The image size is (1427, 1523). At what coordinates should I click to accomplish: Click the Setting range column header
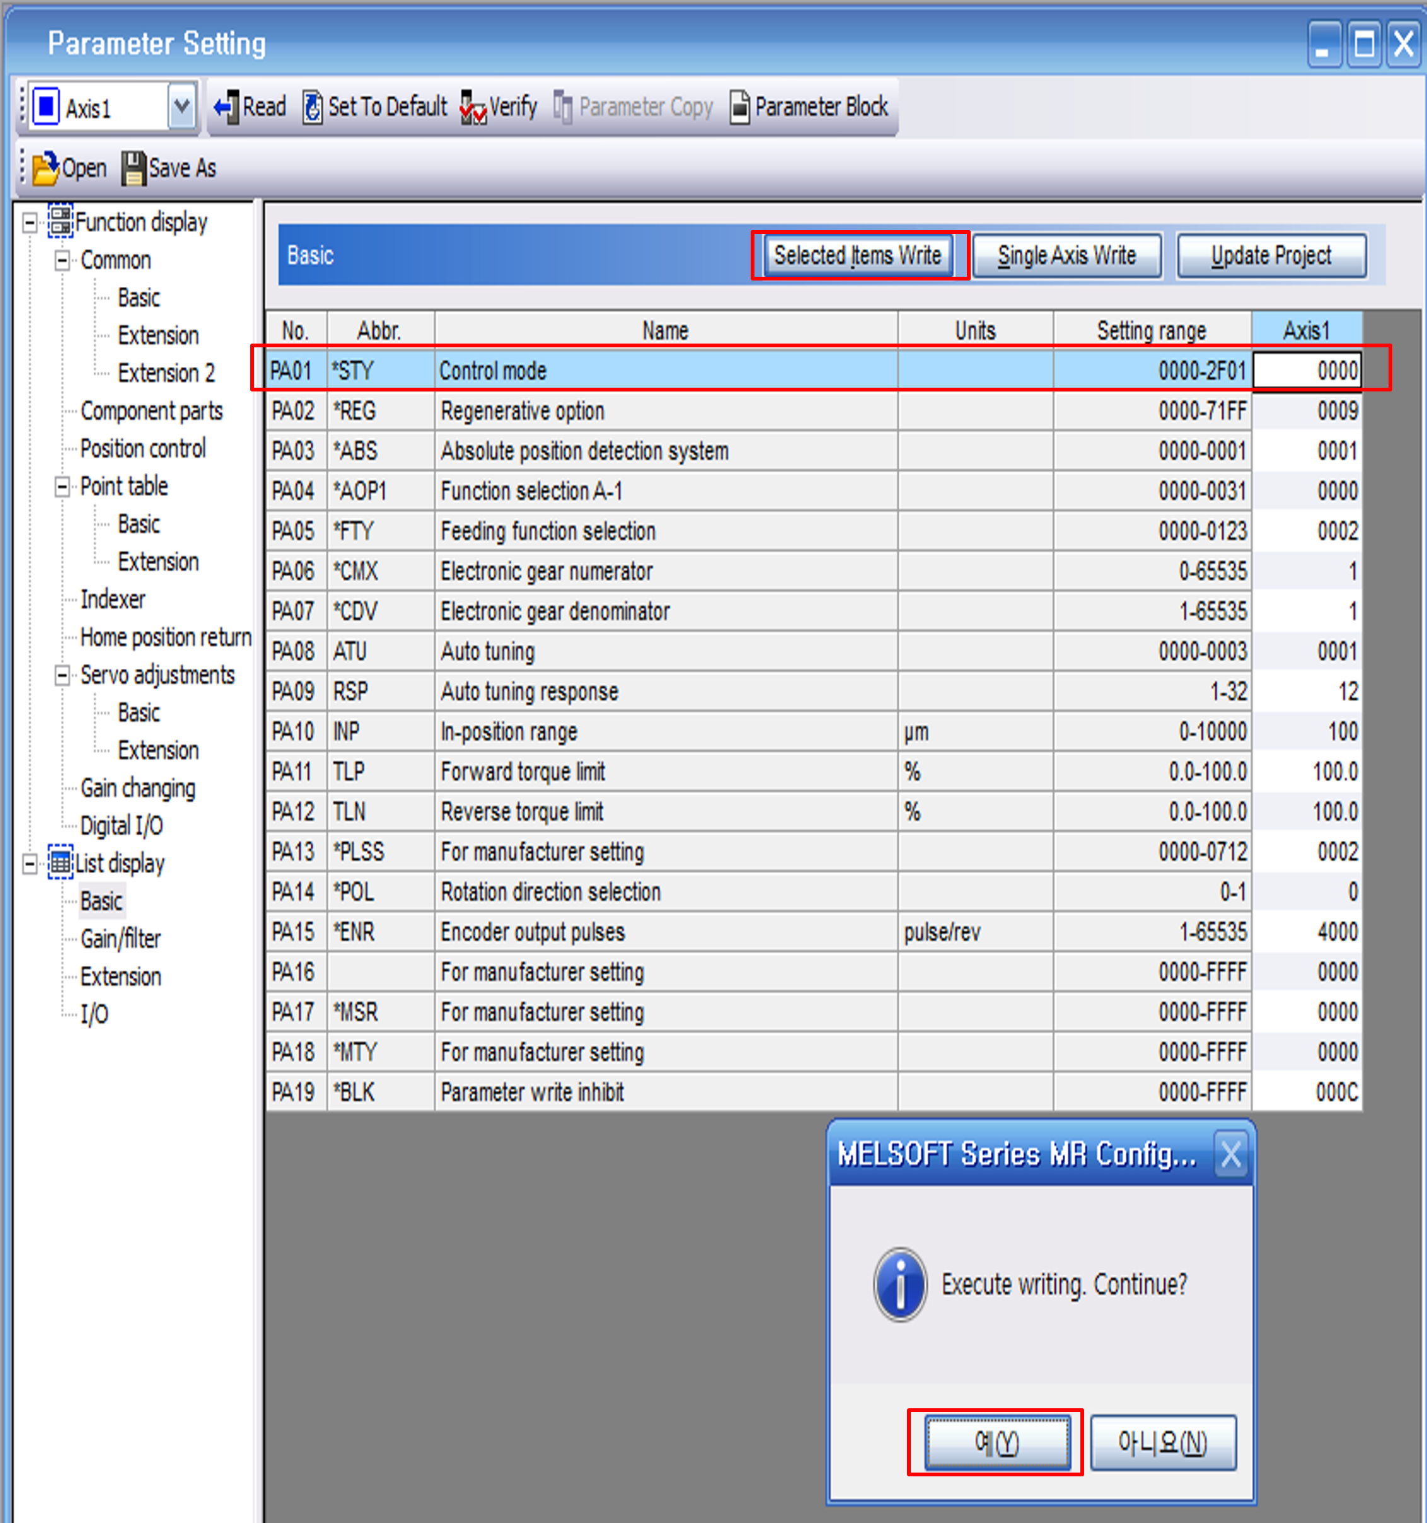pos(1152,330)
